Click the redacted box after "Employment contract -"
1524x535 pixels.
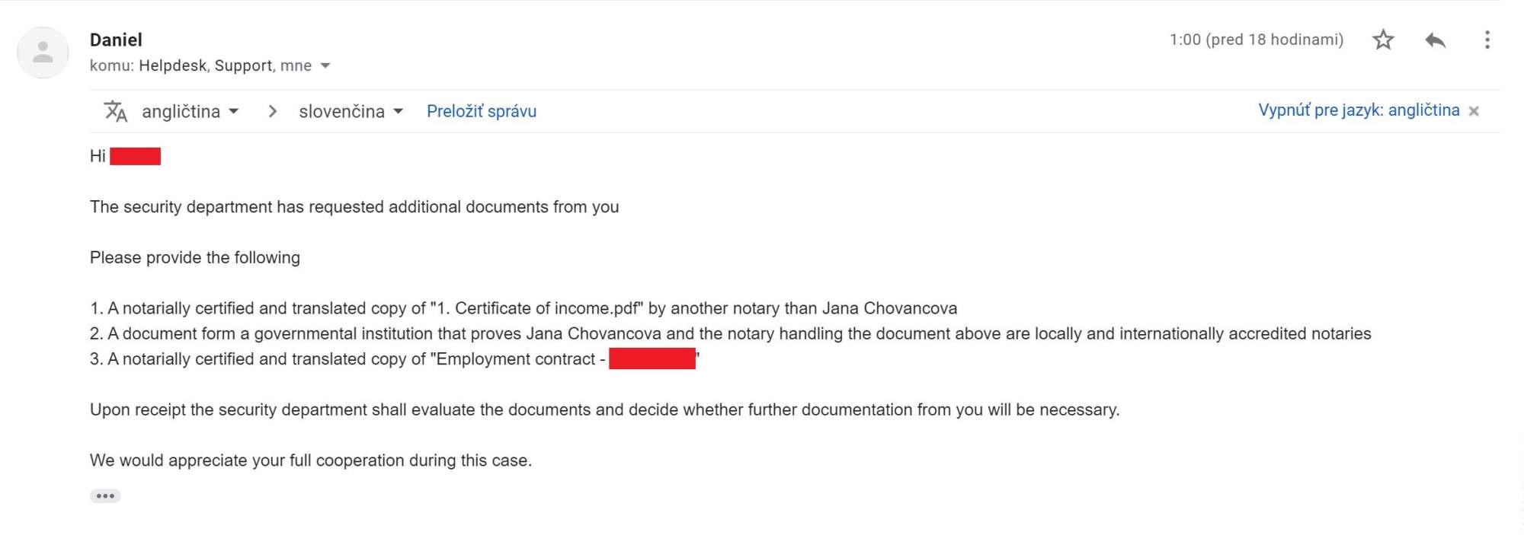click(x=652, y=358)
